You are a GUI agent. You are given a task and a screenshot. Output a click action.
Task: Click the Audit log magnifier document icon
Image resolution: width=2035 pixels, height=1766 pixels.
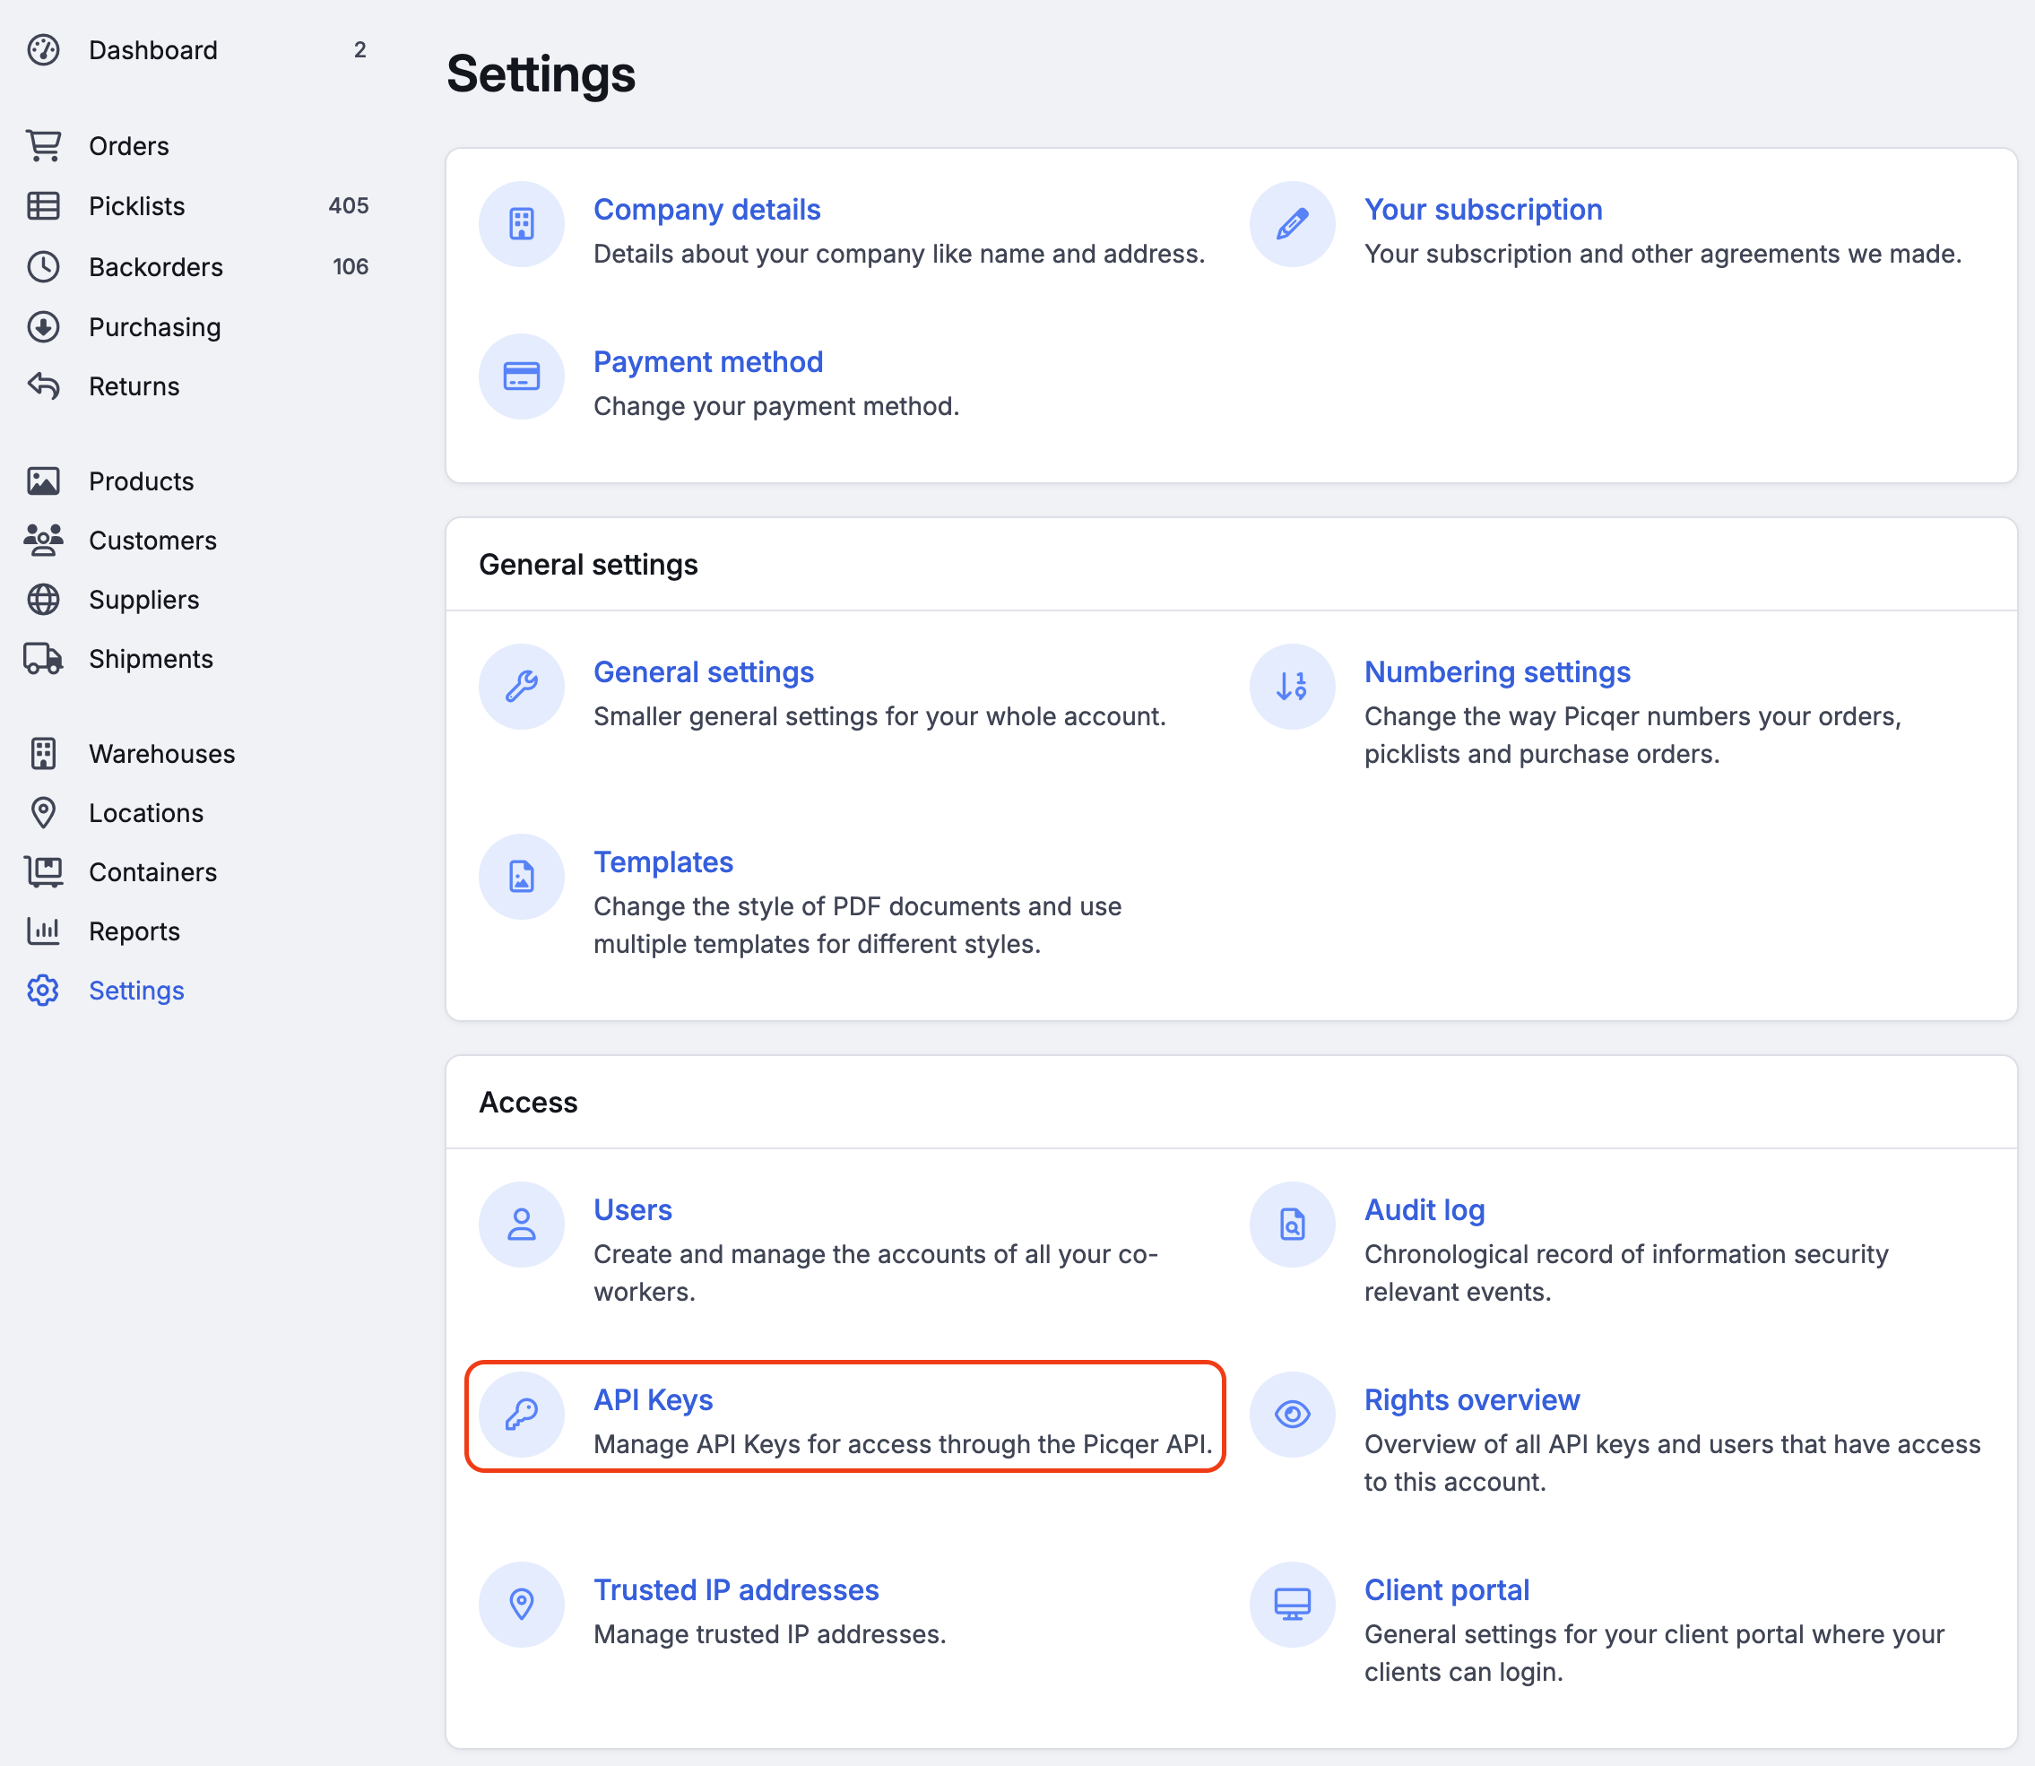pyautogui.click(x=1292, y=1225)
